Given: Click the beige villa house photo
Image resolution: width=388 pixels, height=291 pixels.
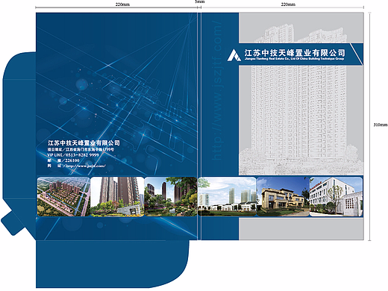Looking at the screenshot, I should (x=283, y=196).
